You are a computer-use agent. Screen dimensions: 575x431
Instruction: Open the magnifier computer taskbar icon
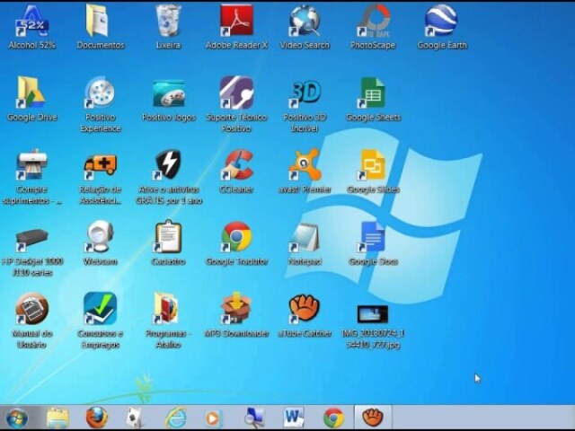pyautogui.click(x=254, y=418)
